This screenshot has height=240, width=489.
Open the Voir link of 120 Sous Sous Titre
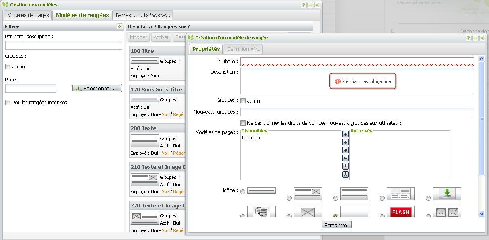165,114
